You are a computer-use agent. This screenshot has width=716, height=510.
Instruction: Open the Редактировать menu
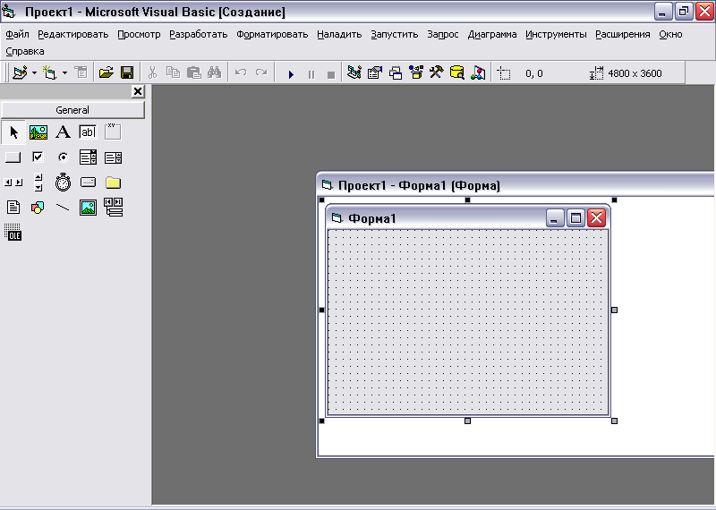point(73,34)
